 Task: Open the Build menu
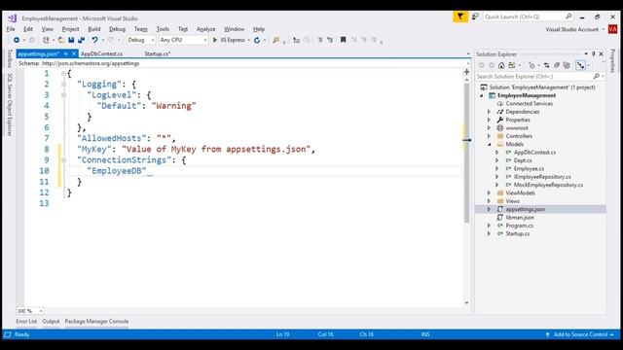pos(94,29)
